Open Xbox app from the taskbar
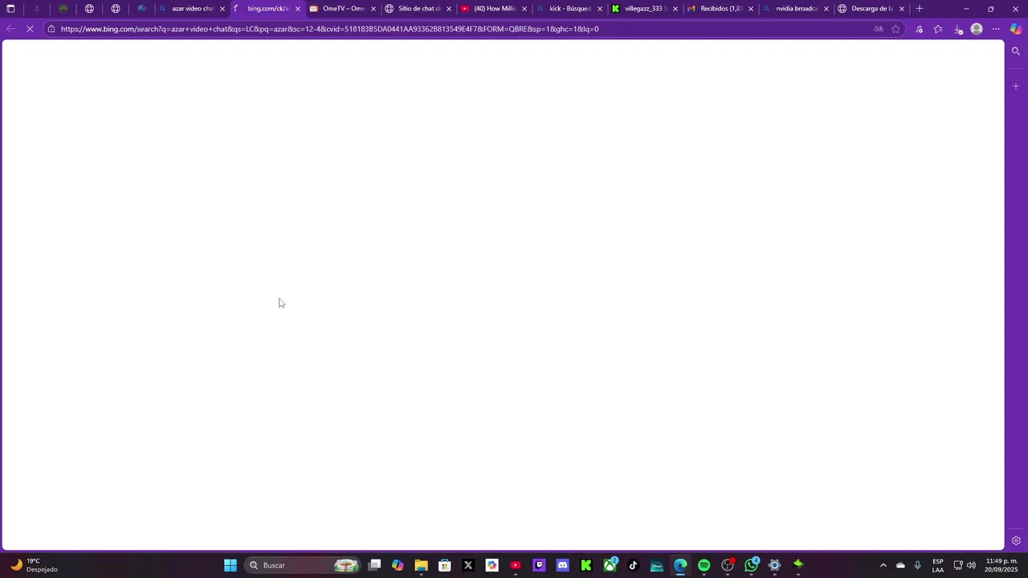The width and height of the screenshot is (1028, 578). (610, 565)
